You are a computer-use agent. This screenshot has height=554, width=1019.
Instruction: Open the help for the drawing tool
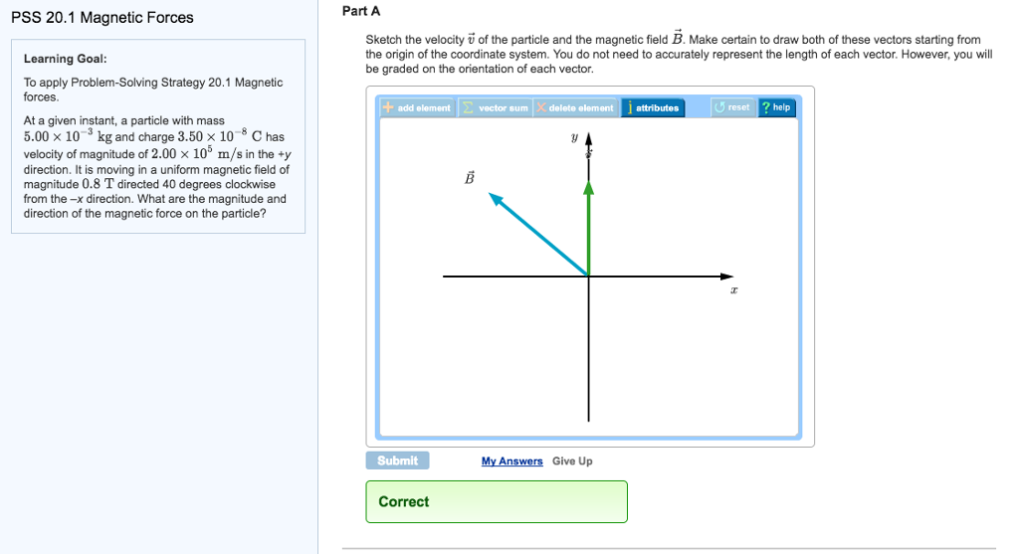[776, 107]
